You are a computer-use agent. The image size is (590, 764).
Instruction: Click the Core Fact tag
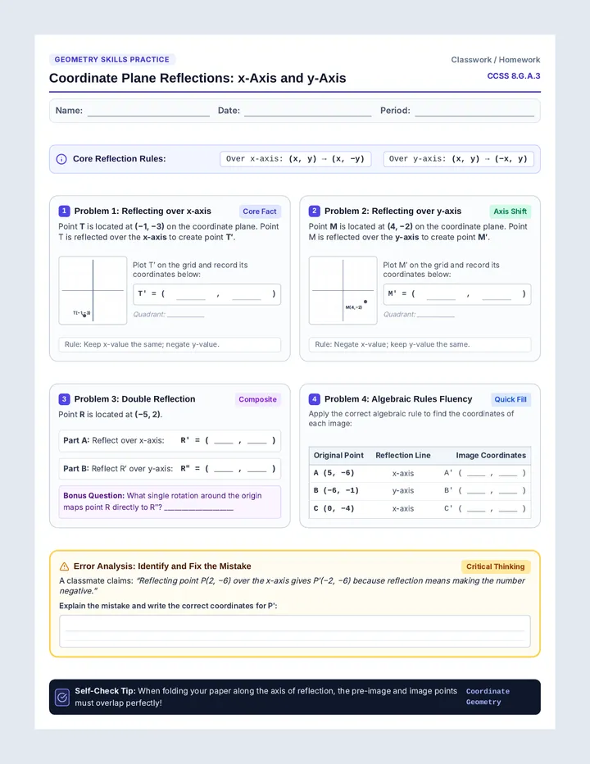click(x=260, y=211)
